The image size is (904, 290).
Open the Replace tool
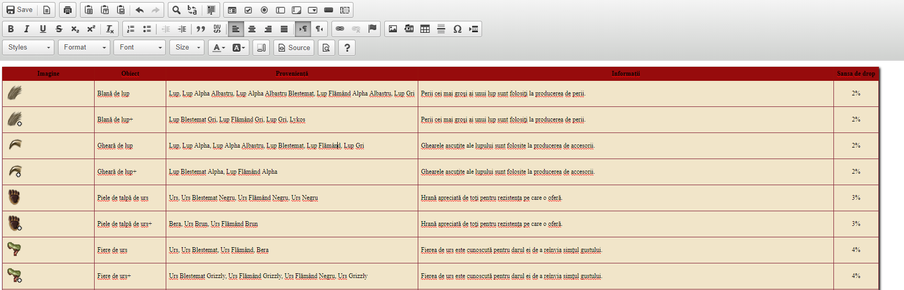[x=192, y=10]
